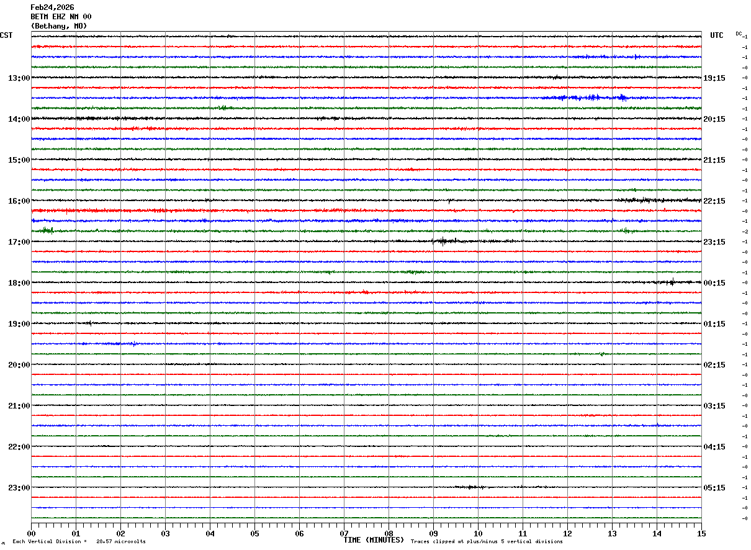Select the station code BETM EHZ NM 00

61,17
